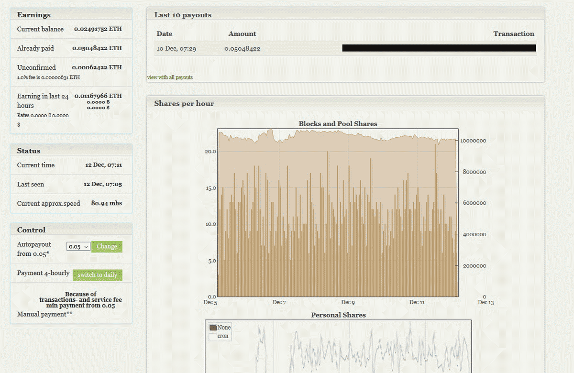The height and width of the screenshot is (373, 574).
Task: Click the Last 10 payouts heading
Action: pos(183,15)
